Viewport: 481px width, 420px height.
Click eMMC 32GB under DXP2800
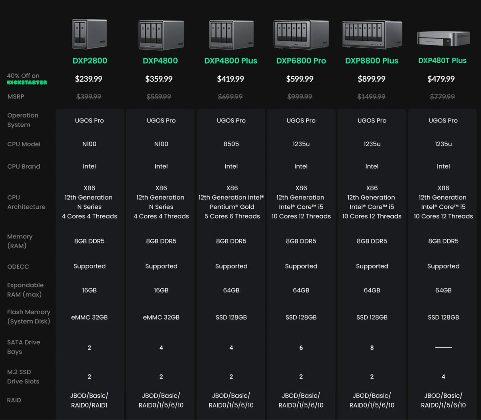[89, 317]
